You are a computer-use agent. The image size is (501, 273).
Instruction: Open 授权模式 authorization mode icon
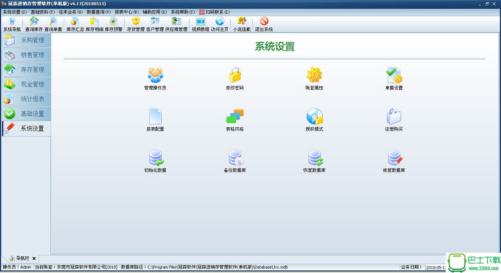coord(314,116)
